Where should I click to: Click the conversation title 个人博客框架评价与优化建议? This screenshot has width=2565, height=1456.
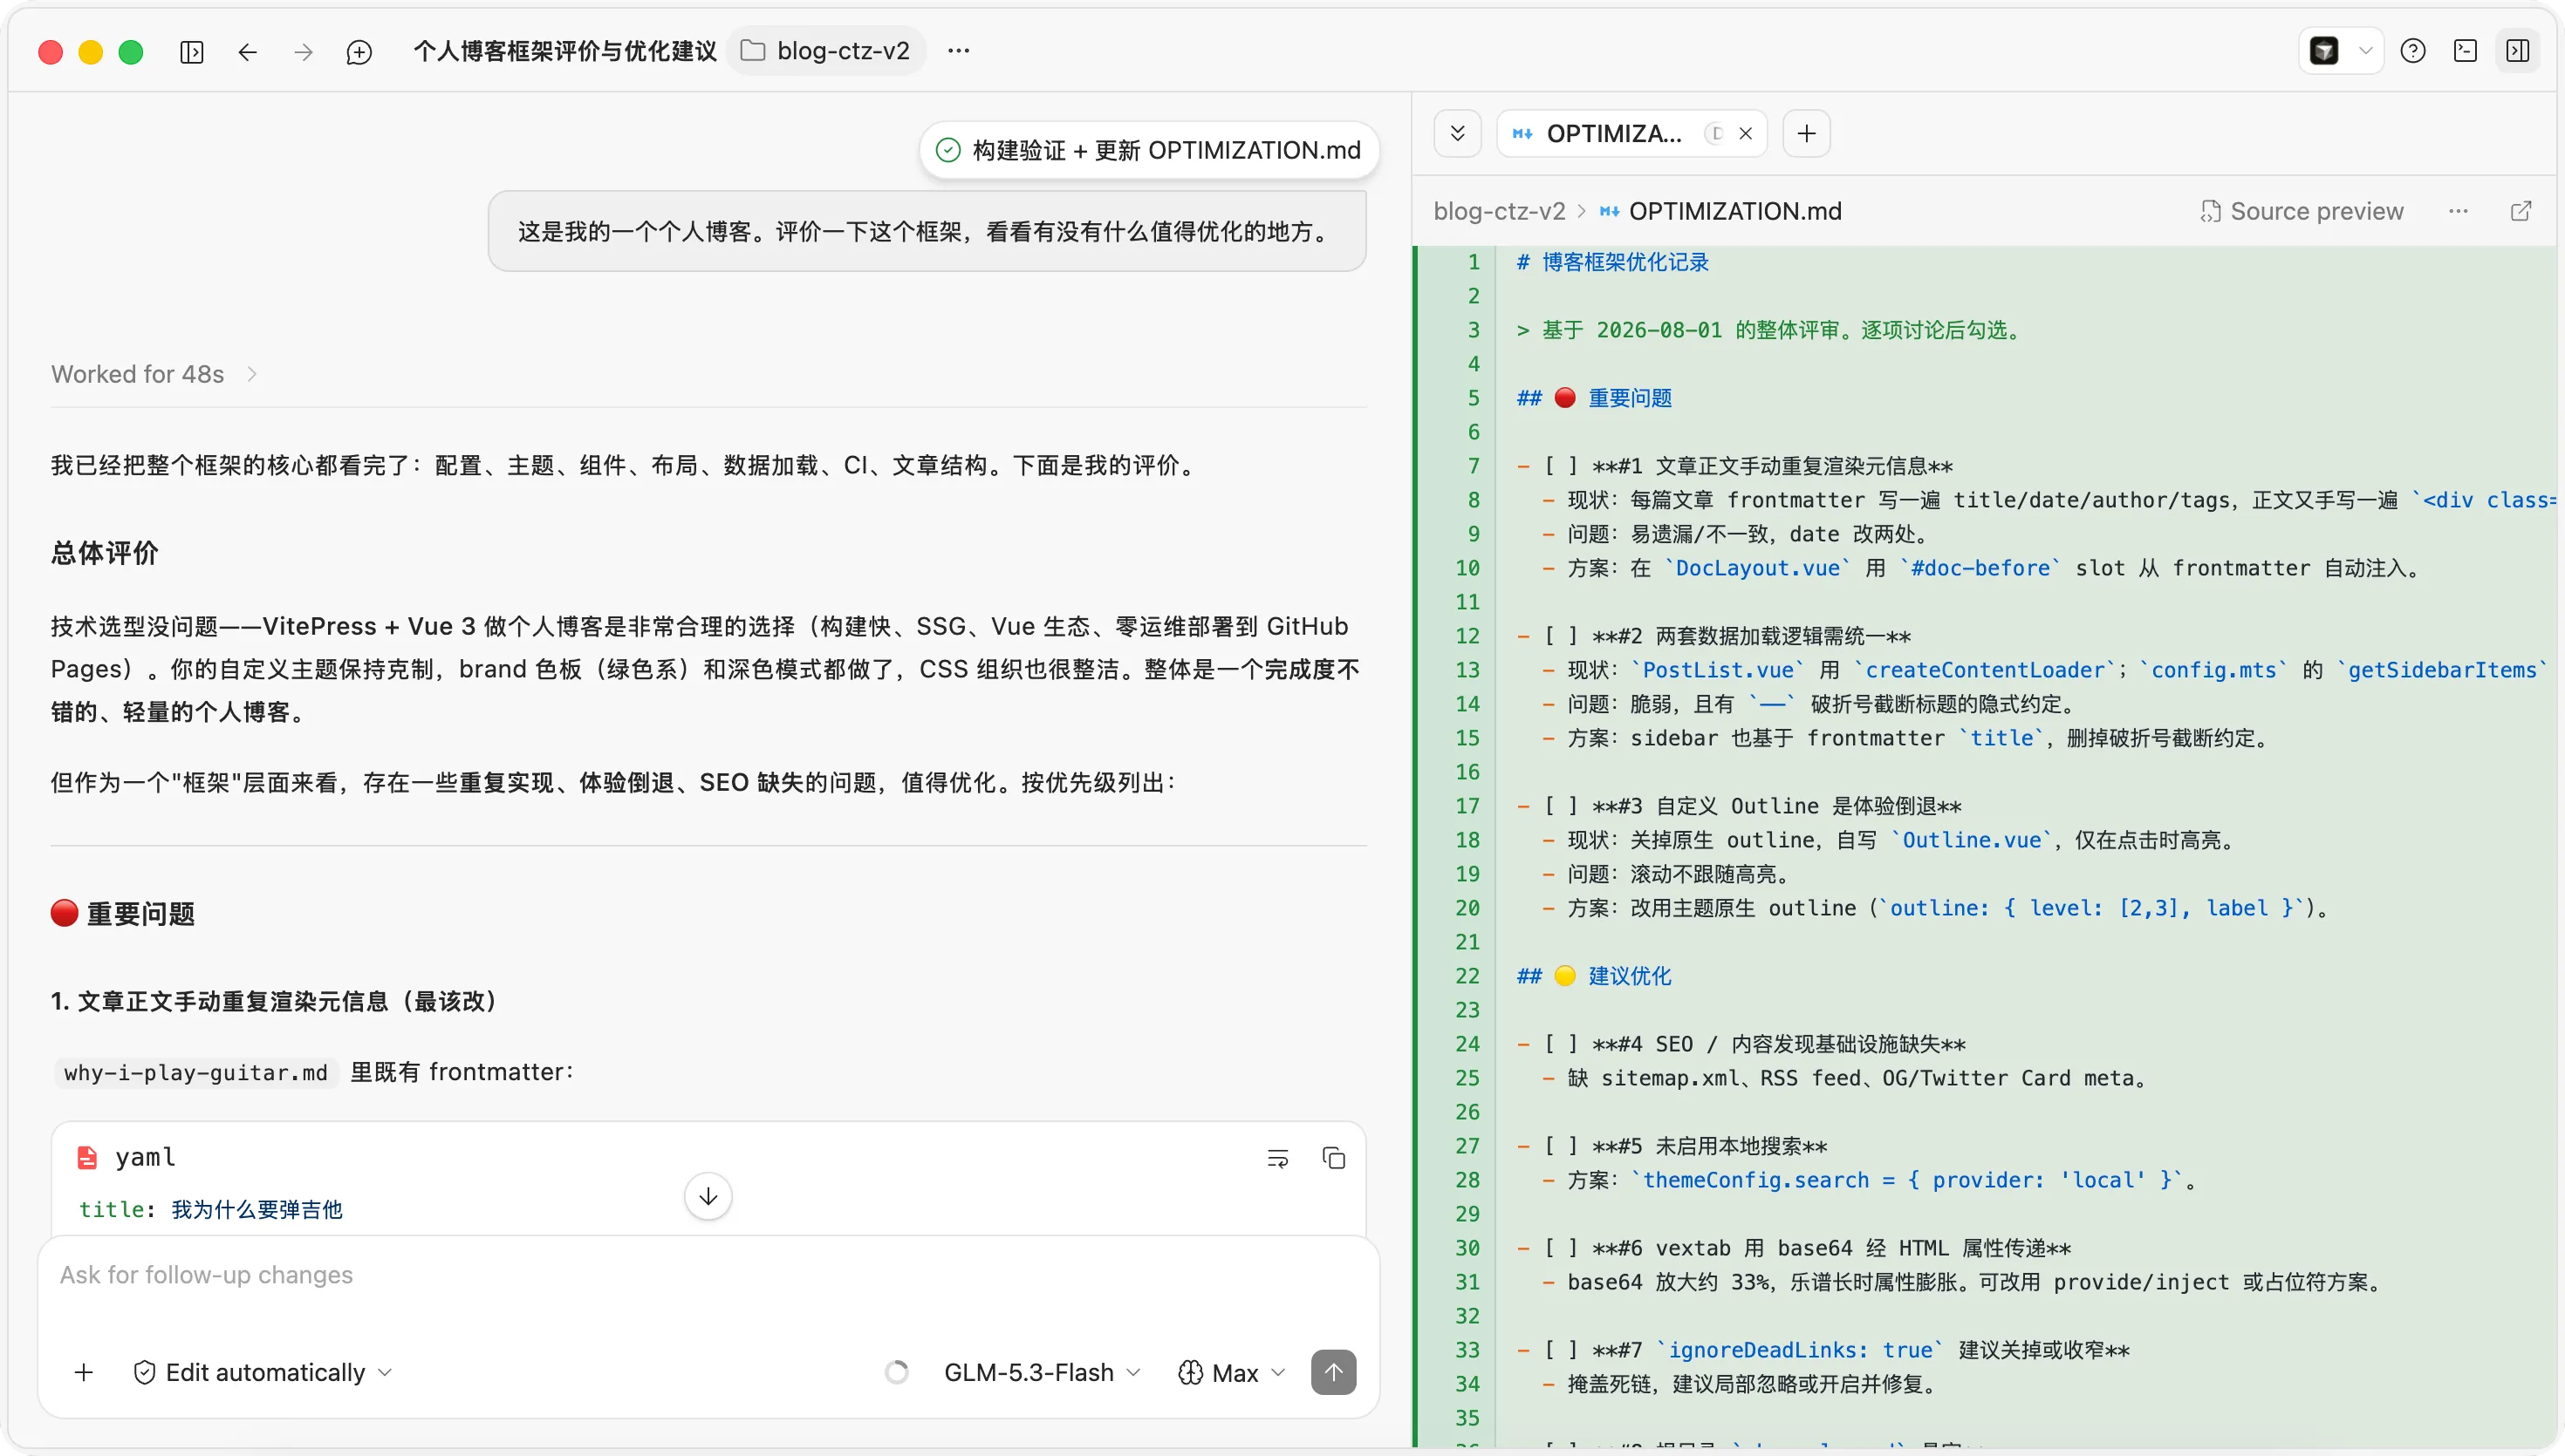565,51
